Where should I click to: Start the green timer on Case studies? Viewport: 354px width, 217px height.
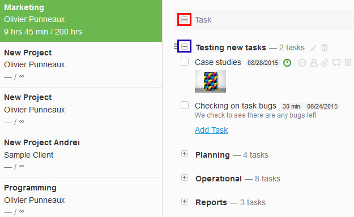tap(287, 63)
